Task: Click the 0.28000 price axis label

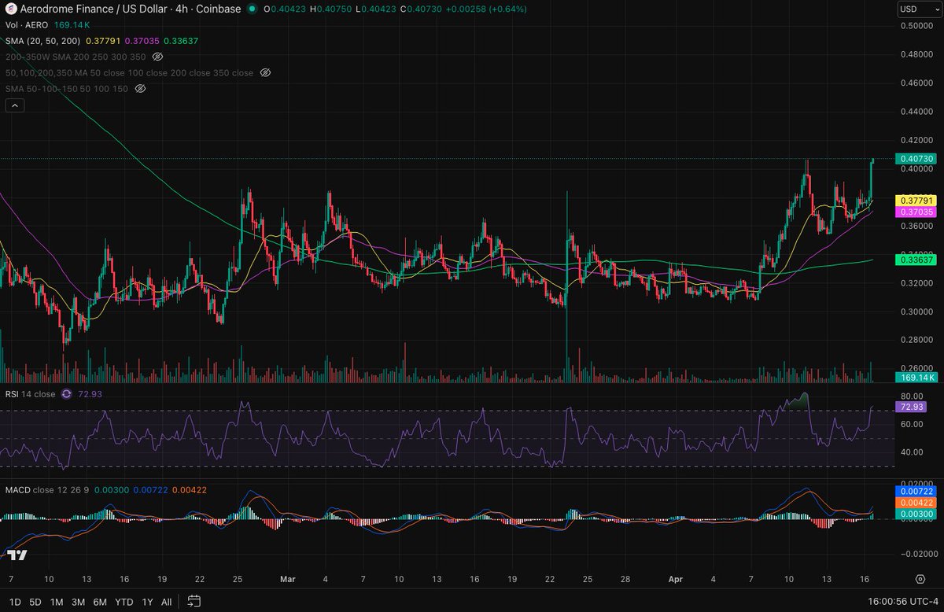Action: (x=916, y=340)
